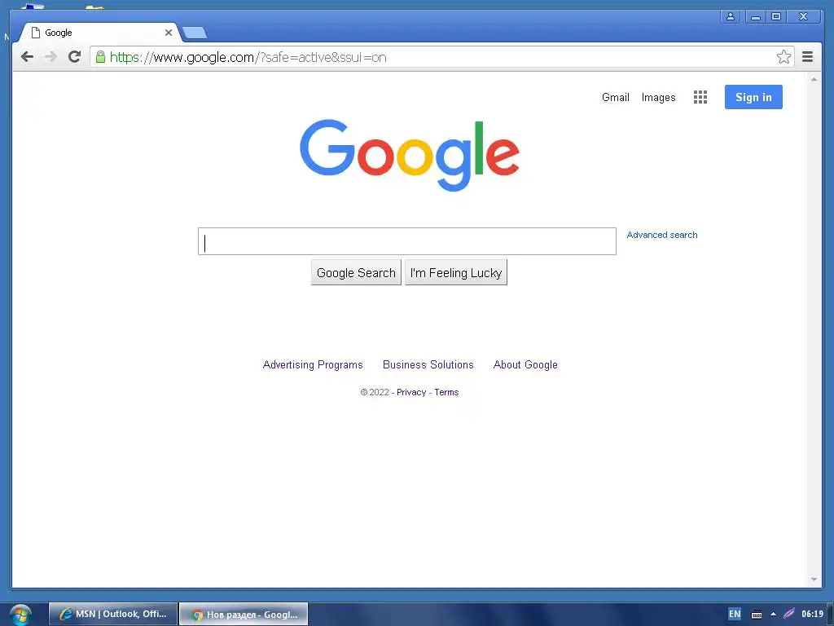Click the taskbar clock 06:19
The width and height of the screenshot is (834, 626).
812,614
